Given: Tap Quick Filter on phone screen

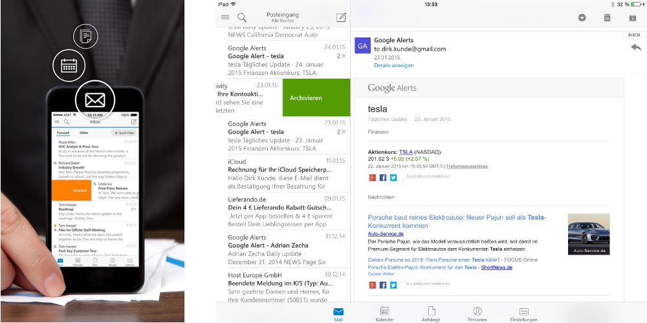Looking at the screenshot, I should coord(124,133).
